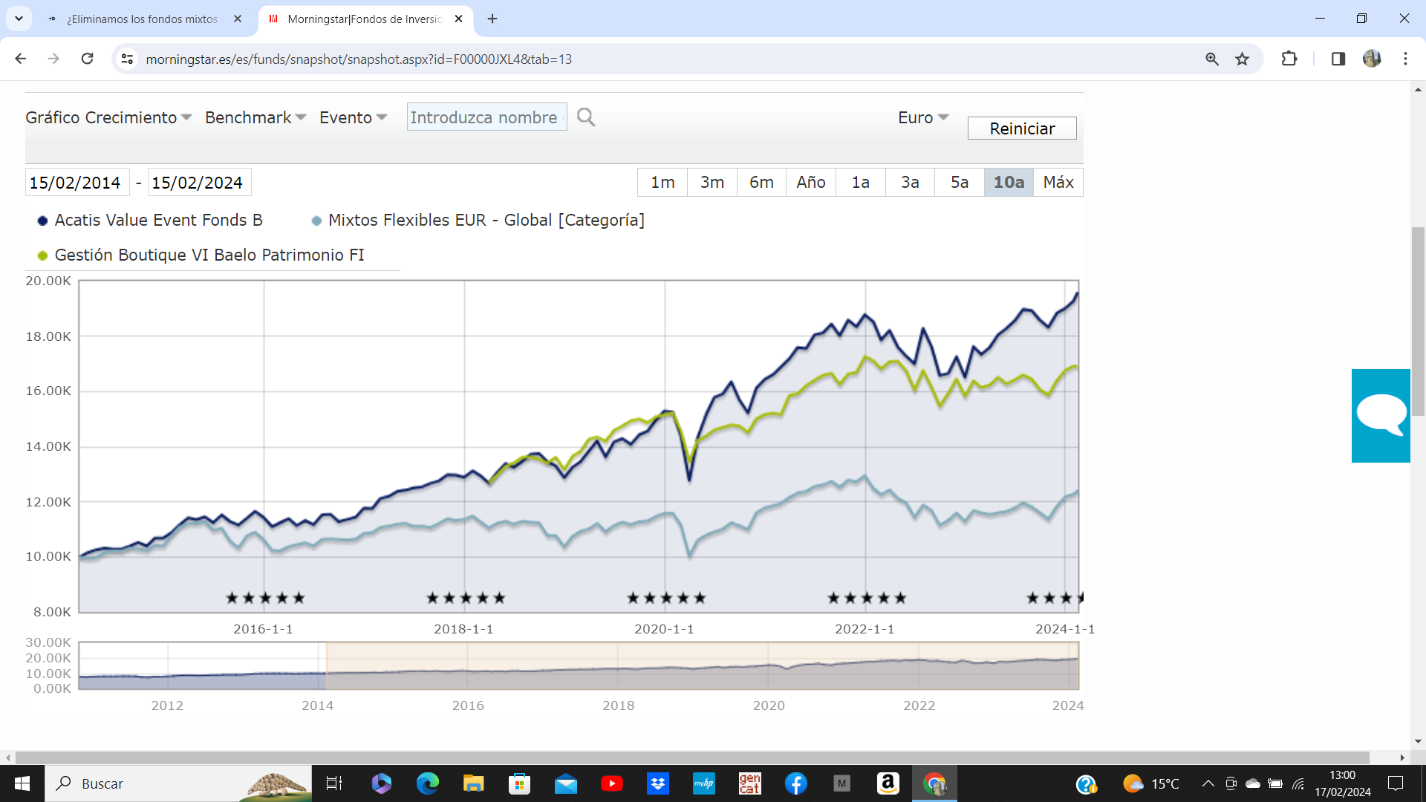The width and height of the screenshot is (1426, 802).
Task: Click the Reiniciar button
Action: point(1022,128)
